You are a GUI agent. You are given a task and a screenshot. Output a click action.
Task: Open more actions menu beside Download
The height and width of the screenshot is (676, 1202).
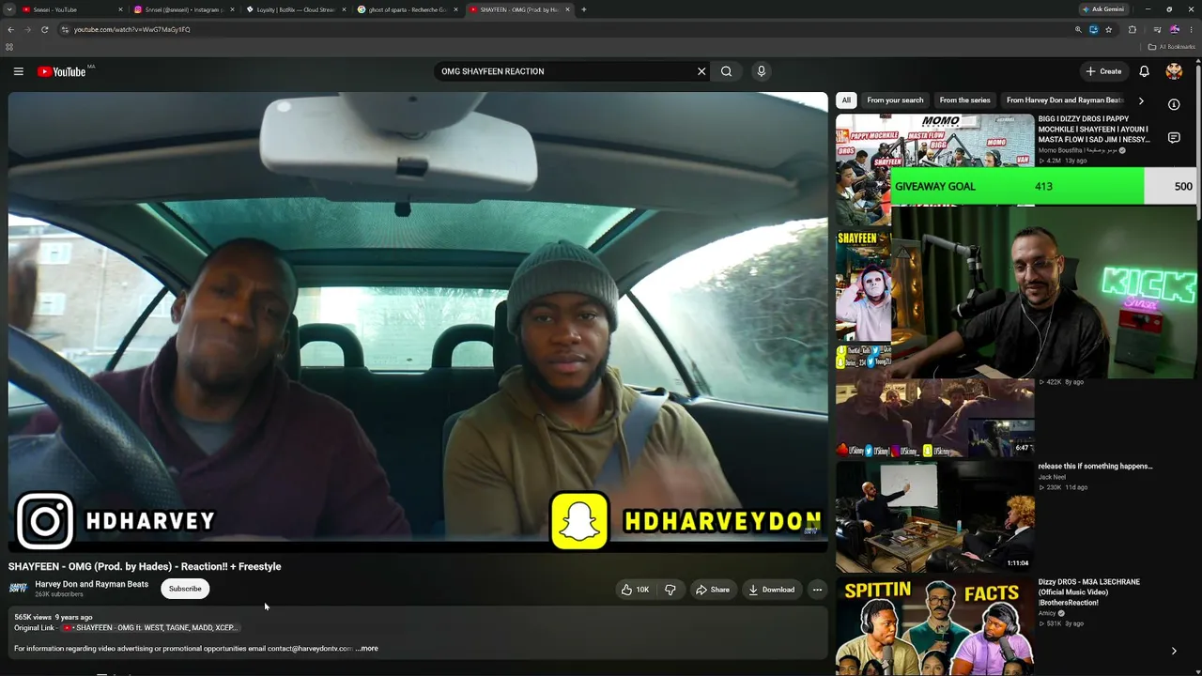click(817, 590)
